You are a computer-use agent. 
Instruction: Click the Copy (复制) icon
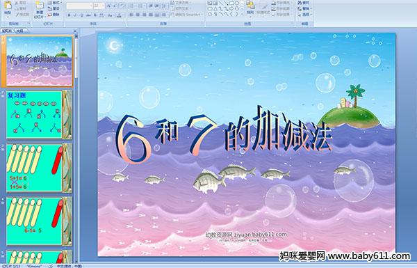[17, 8]
